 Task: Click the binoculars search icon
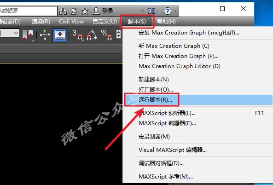pyautogui.click(x=63, y=11)
